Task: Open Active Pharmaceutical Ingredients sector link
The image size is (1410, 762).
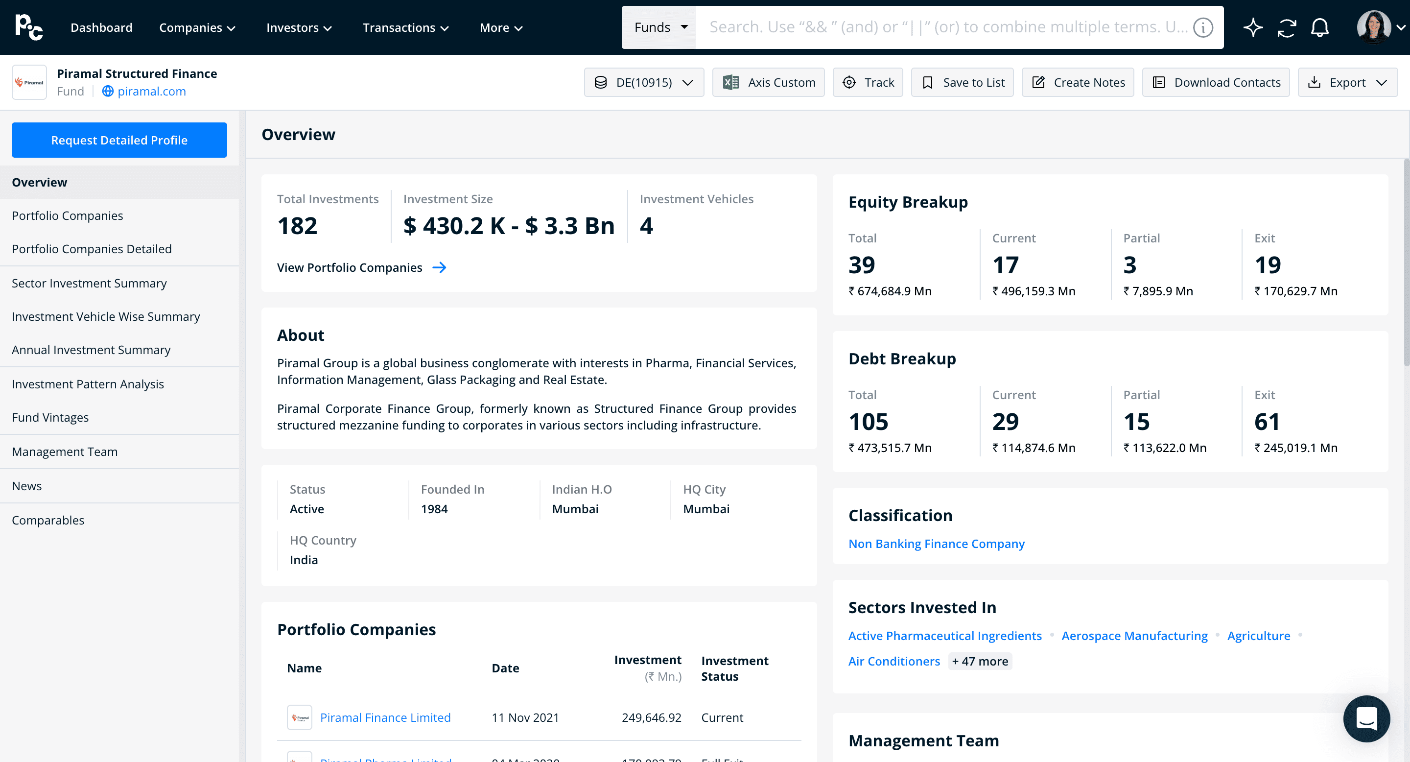Action: click(x=945, y=636)
